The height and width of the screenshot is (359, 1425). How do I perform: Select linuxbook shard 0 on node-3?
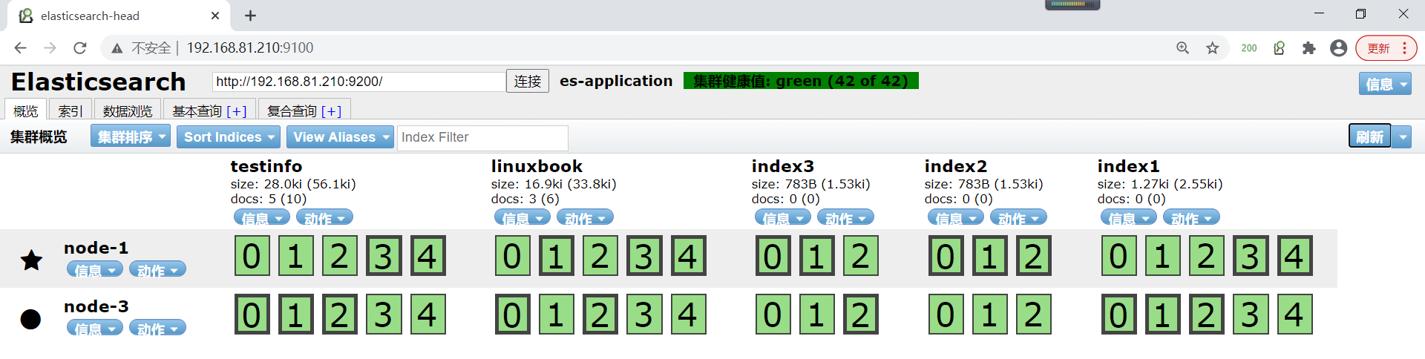pos(512,314)
